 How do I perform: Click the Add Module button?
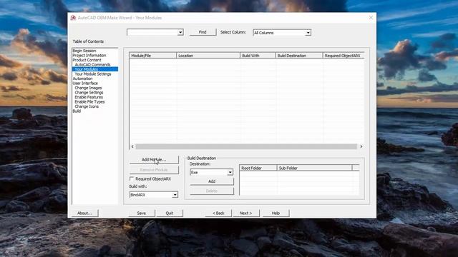click(154, 160)
